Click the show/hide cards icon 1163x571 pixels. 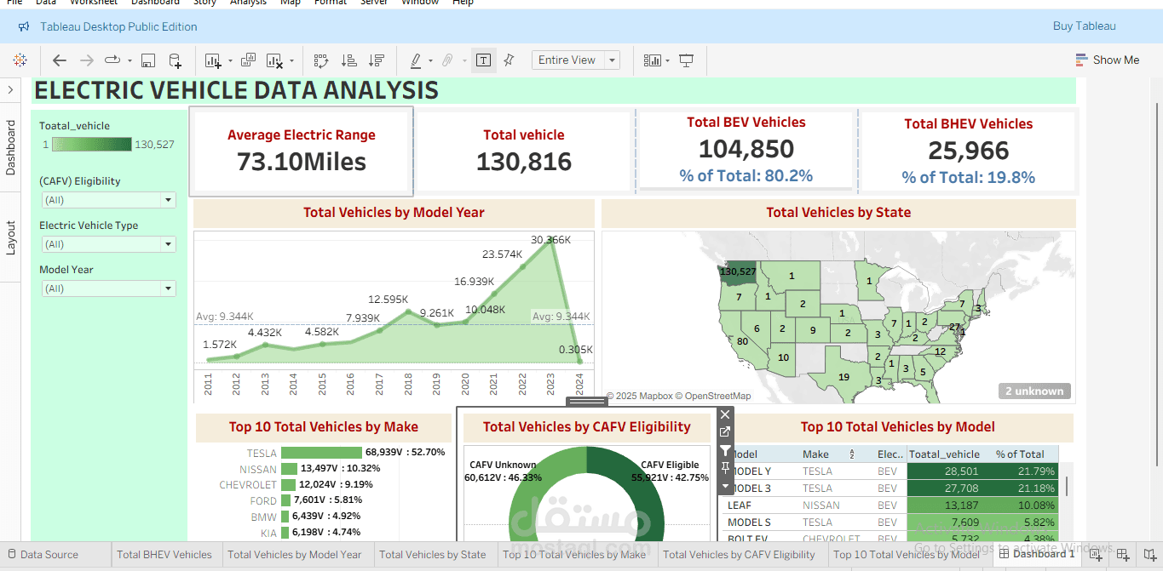pyautogui.click(x=653, y=60)
